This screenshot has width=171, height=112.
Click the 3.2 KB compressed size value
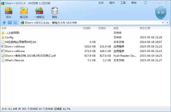[107, 60]
